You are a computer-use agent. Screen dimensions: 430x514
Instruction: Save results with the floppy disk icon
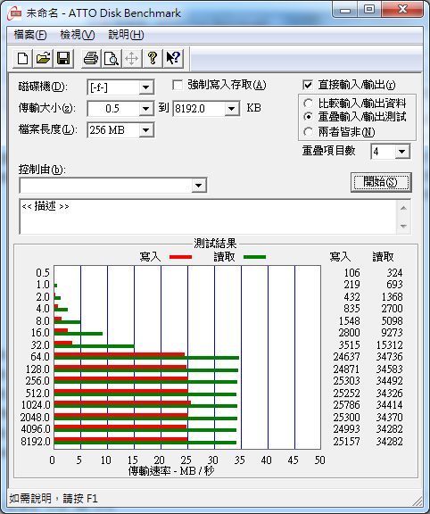63,59
